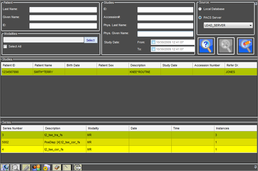Screen dimensions: 258x171
Task: Click the wrench icon in bottom toolbar
Action: (x=26, y=168)
